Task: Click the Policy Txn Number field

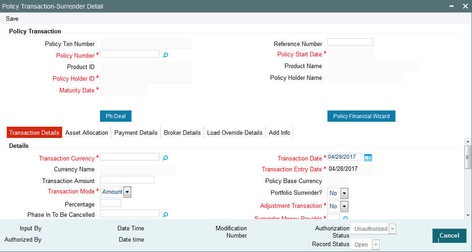Action: (145, 44)
